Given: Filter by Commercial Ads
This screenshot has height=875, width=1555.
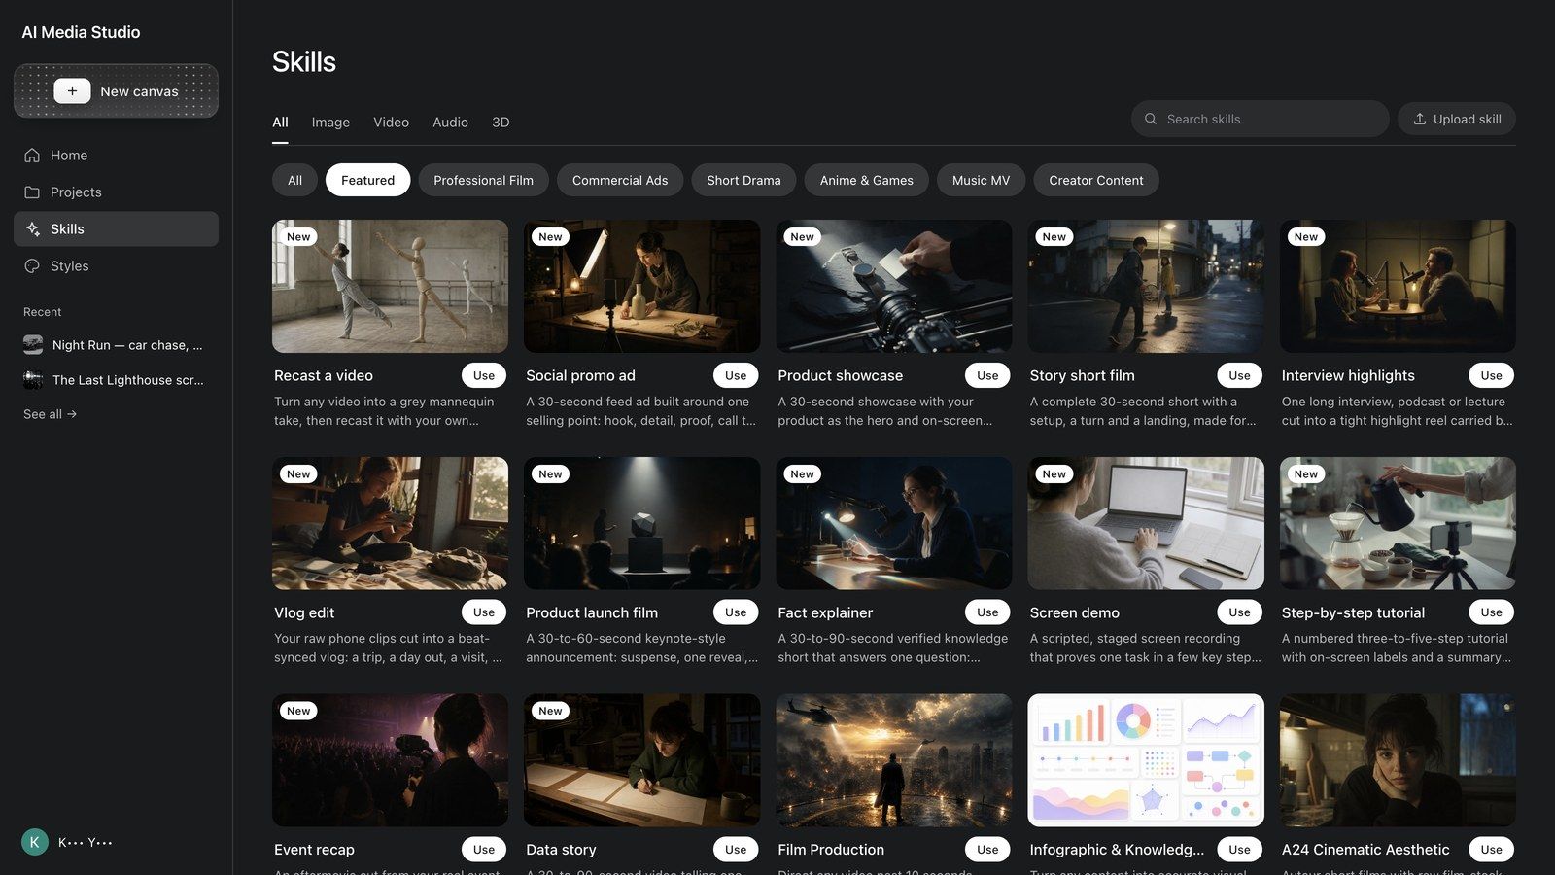Looking at the screenshot, I should click(x=620, y=180).
